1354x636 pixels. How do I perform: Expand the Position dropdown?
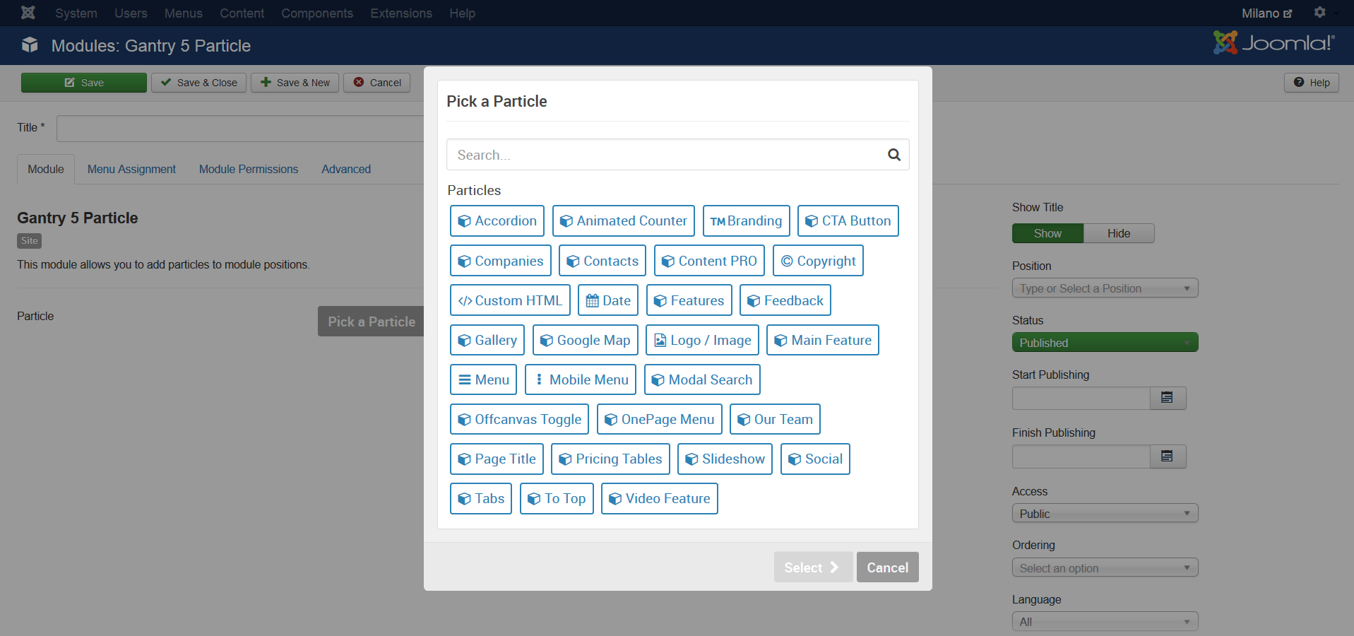1104,288
